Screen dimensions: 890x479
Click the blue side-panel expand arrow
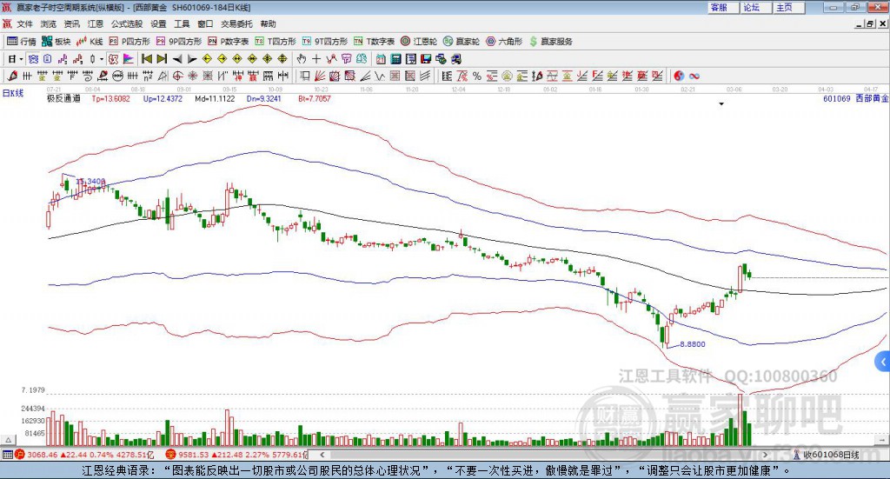point(883,362)
